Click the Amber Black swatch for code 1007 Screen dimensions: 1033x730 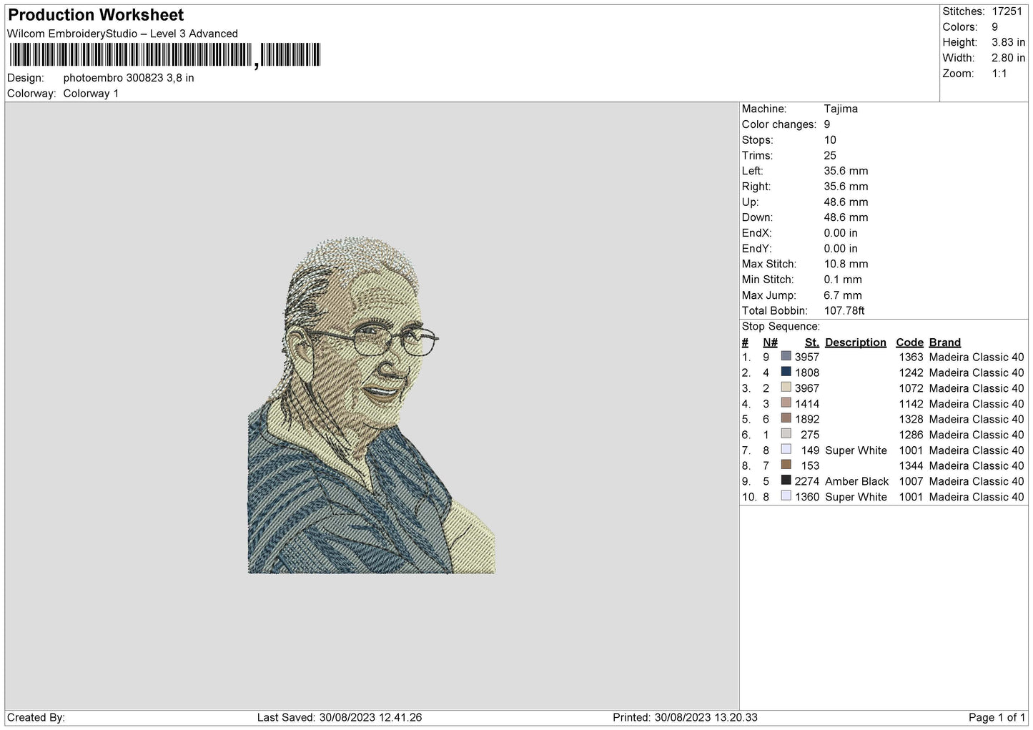coord(786,480)
